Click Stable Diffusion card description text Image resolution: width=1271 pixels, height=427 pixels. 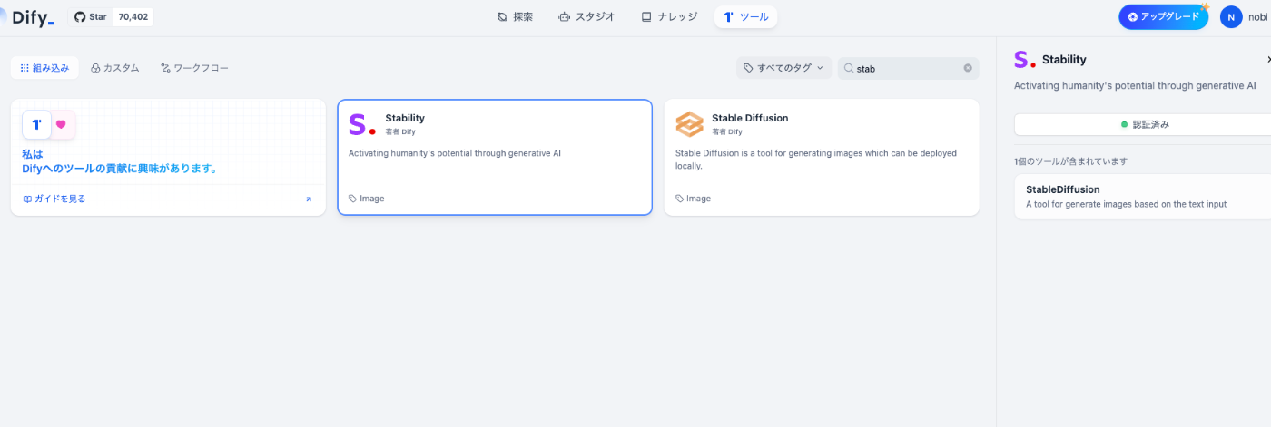[x=816, y=160]
